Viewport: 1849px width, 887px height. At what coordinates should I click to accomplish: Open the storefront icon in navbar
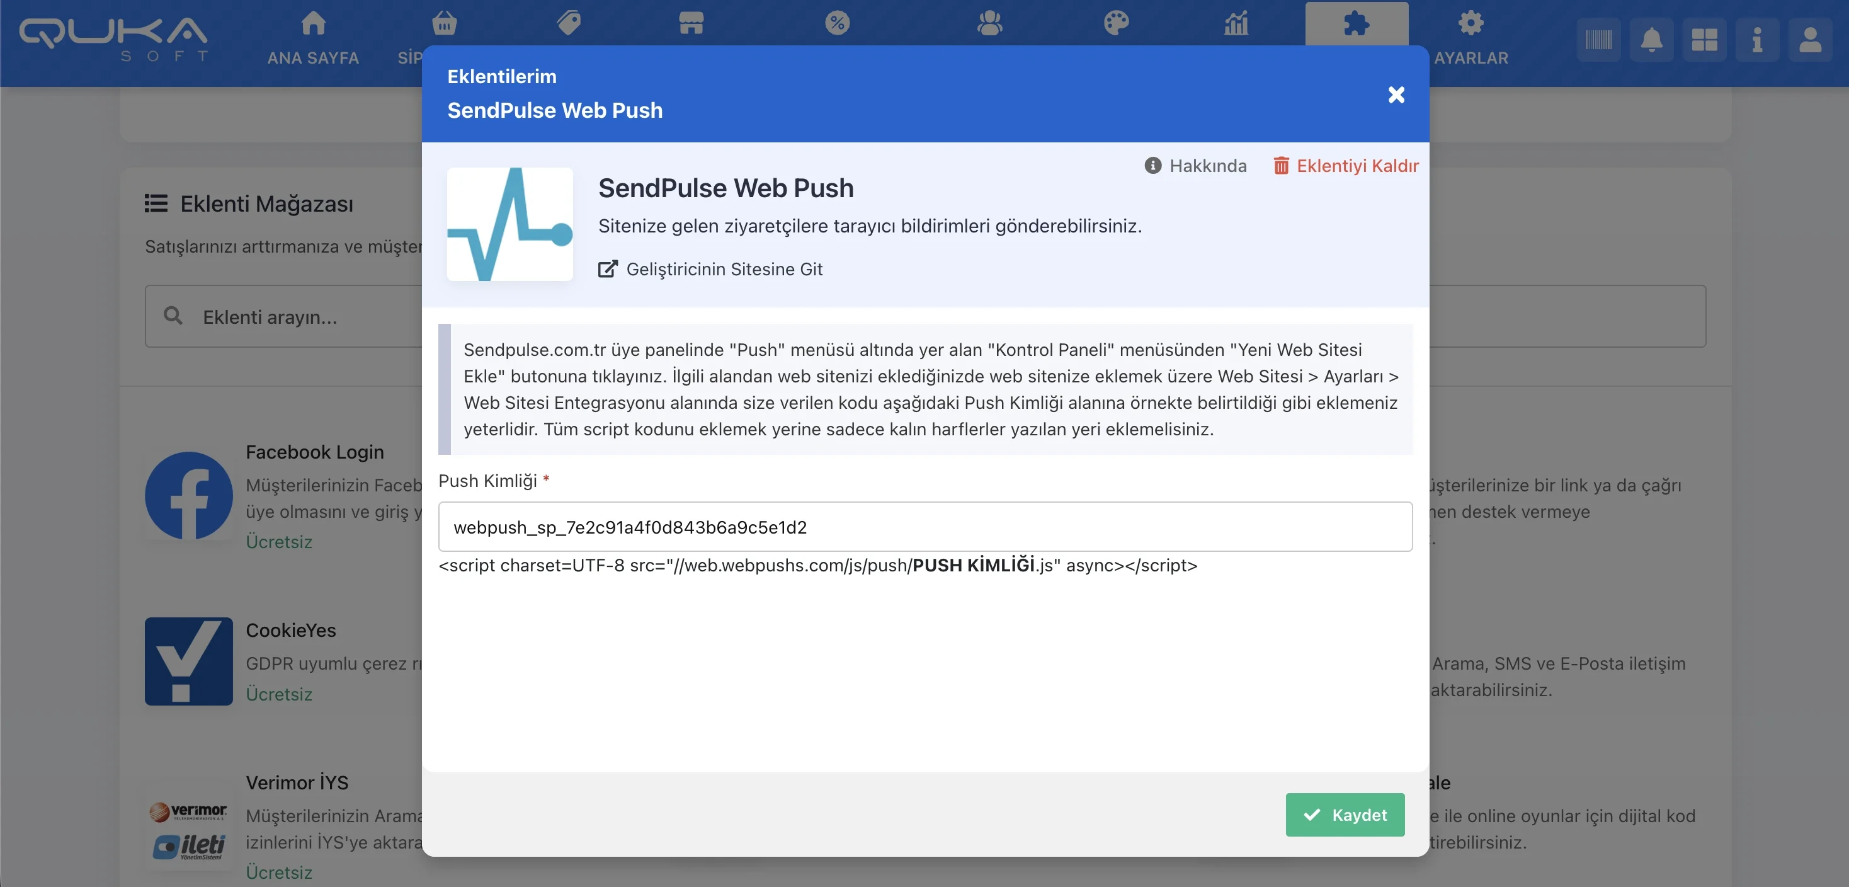[690, 23]
